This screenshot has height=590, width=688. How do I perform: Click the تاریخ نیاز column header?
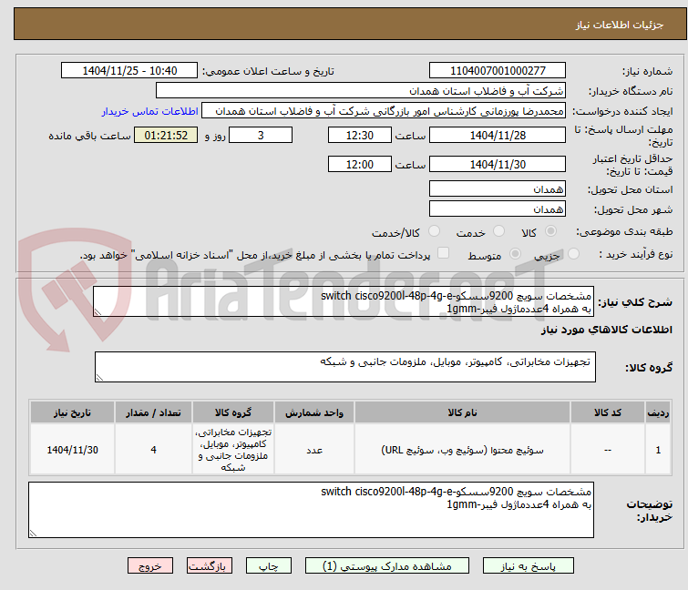point(72,412)
